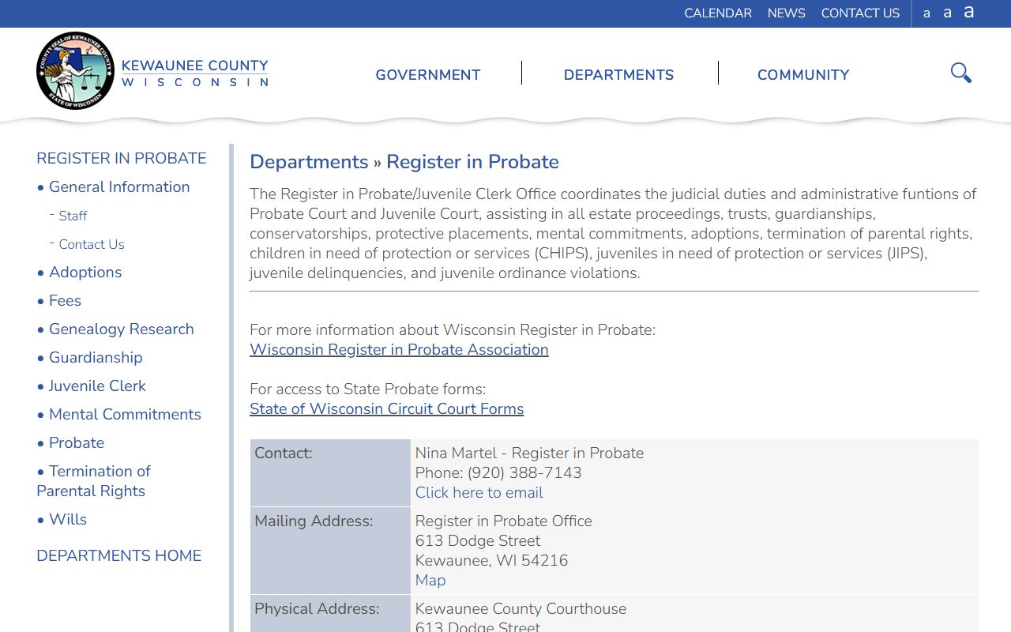This screenshot has width=1011, height=632.
Task: Click the Departments breadcrumb link
Action: [x=309, y=162]
